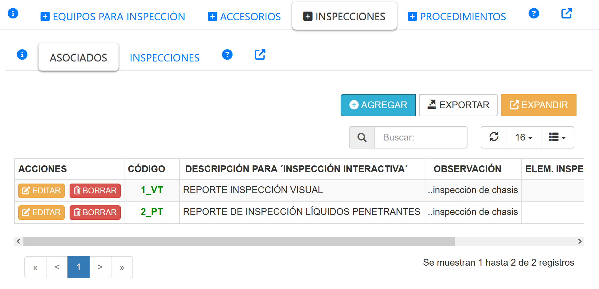This screenshot has width=599, height=289.
Task: Select the Inspecciones sub-tab
Action: (164, 58)
